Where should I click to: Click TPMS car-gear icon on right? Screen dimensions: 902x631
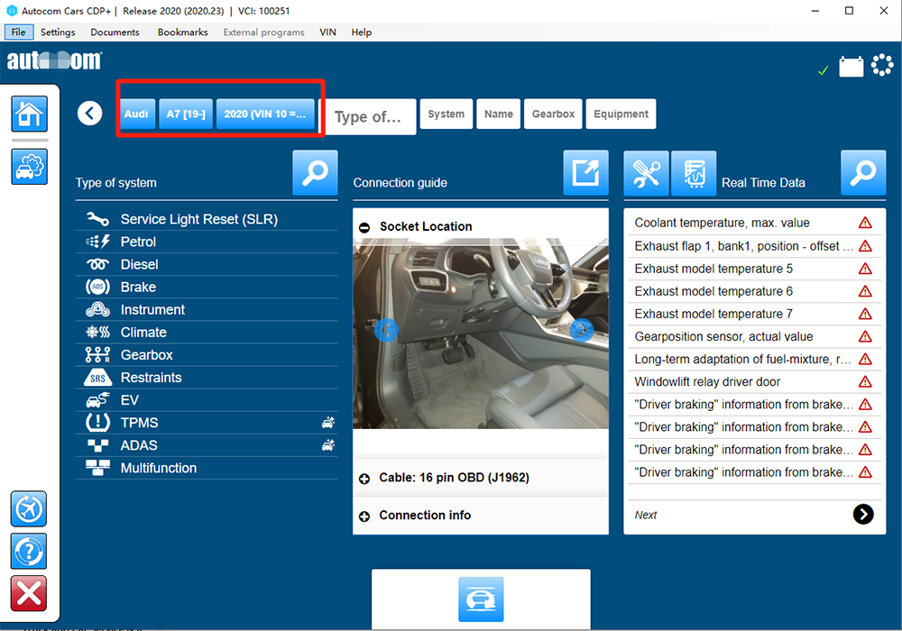click(328, 423)
